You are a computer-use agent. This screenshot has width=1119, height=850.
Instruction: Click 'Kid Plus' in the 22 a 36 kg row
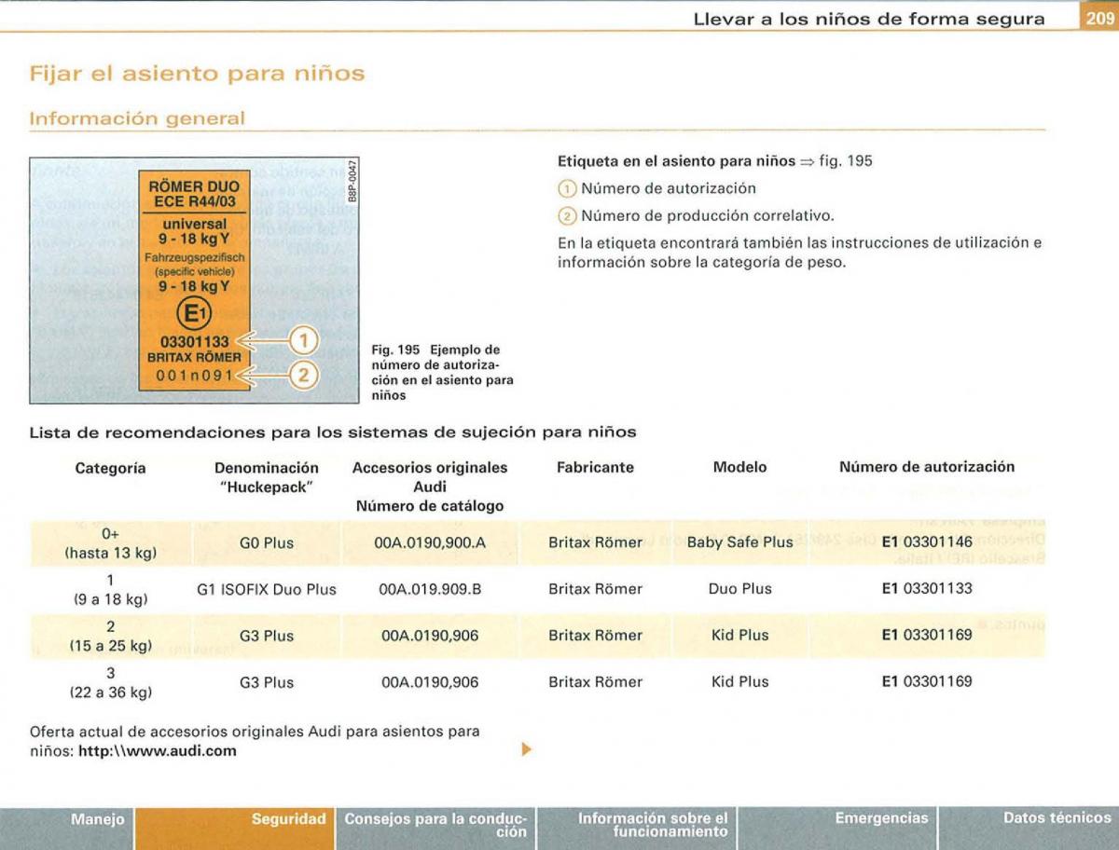[x=739, y=682]
